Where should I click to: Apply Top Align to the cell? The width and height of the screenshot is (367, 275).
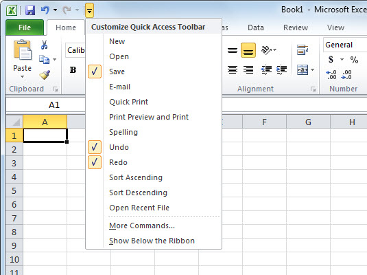point(233,50)
